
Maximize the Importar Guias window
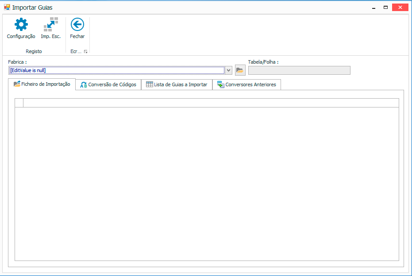pos(385,8)
